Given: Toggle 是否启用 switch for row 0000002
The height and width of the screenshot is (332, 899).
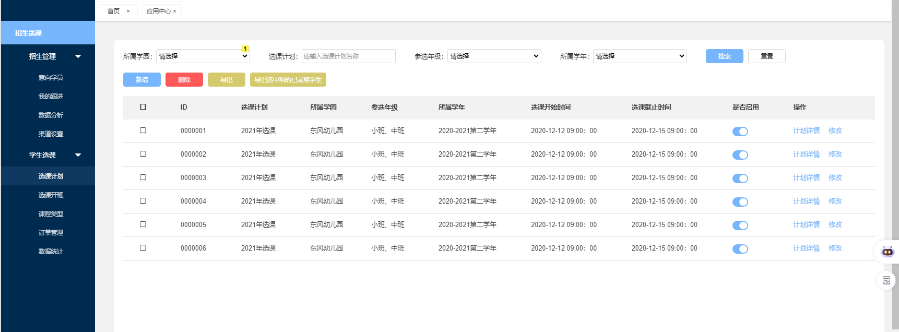Looking at the screenshot, I should coord(740,155).
